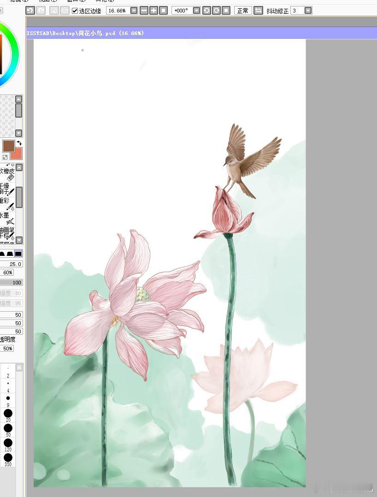Reset the zoom with the square button beside plus
Viewport: 377px width, 497px height.
click(164, 11)
